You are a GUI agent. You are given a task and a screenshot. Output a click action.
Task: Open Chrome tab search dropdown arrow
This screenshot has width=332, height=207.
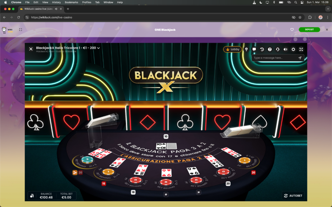click(327, 9)
